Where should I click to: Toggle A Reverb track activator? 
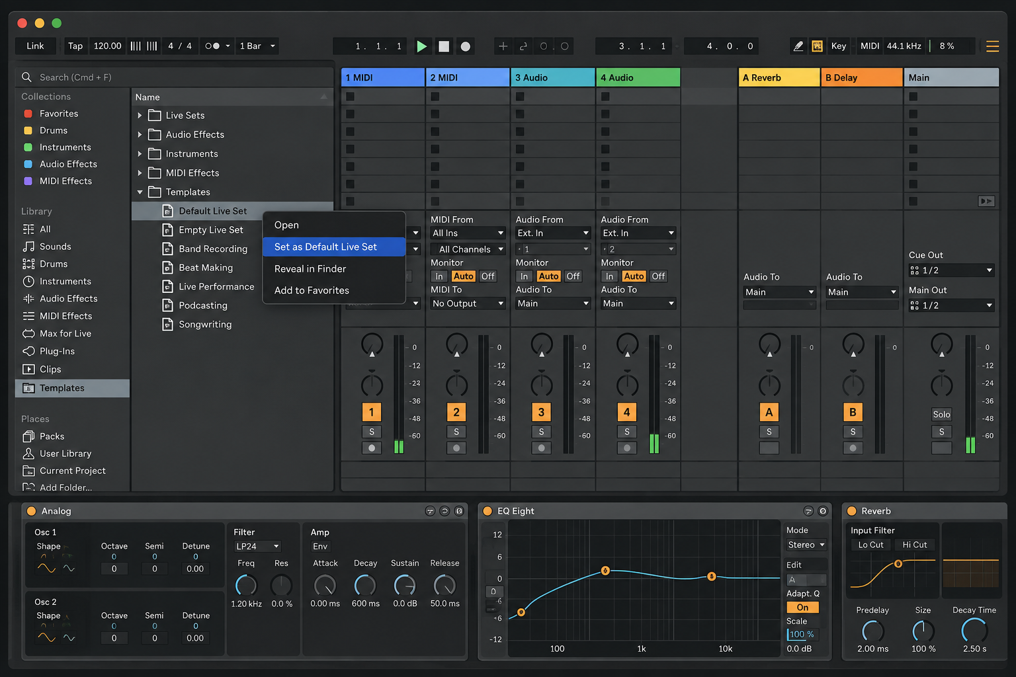pos(769,413)
